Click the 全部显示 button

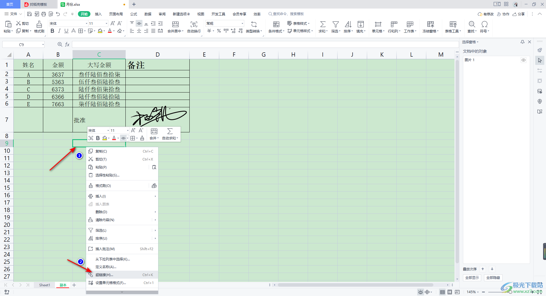[472, 277]
